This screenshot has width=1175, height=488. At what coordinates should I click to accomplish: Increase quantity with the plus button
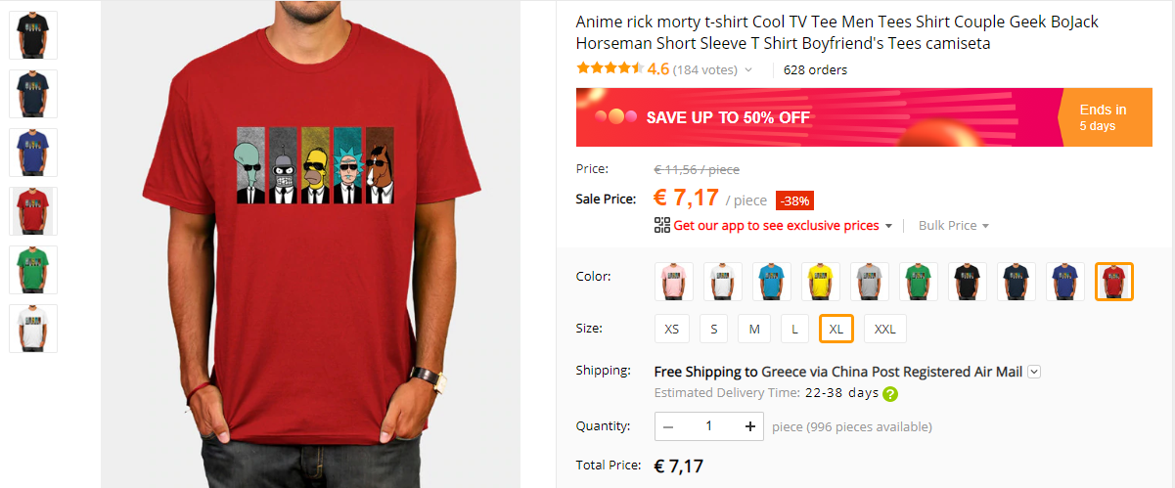click(x=750, y=426)
